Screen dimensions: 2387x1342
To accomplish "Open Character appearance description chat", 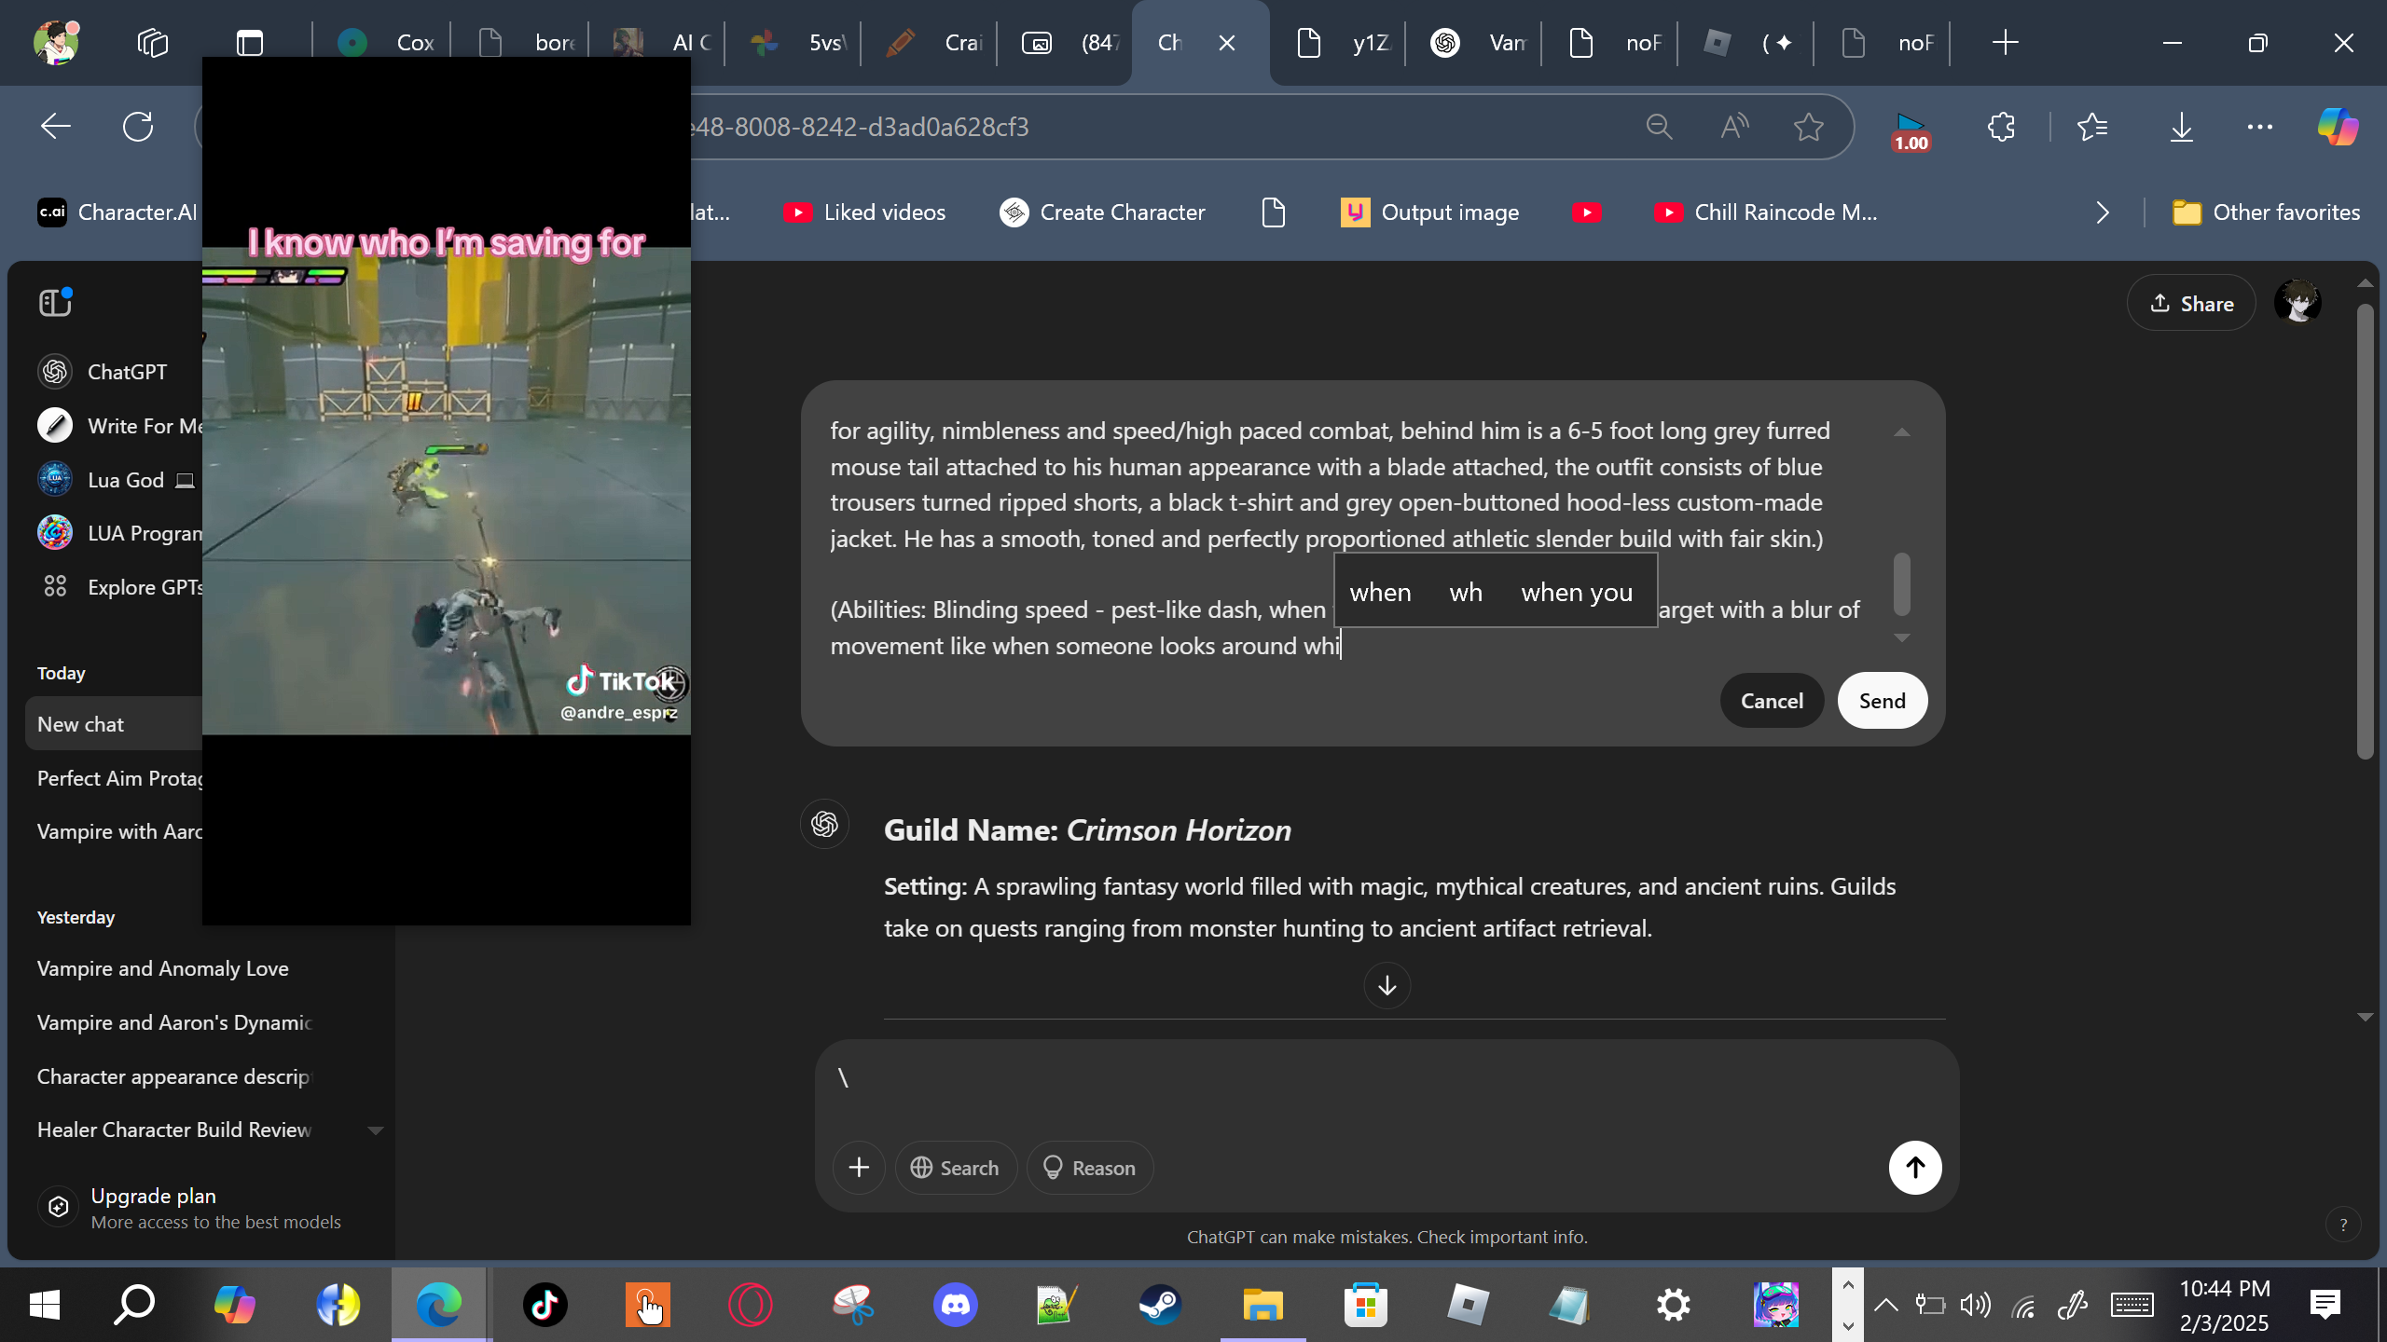I will coord(173,1076).
